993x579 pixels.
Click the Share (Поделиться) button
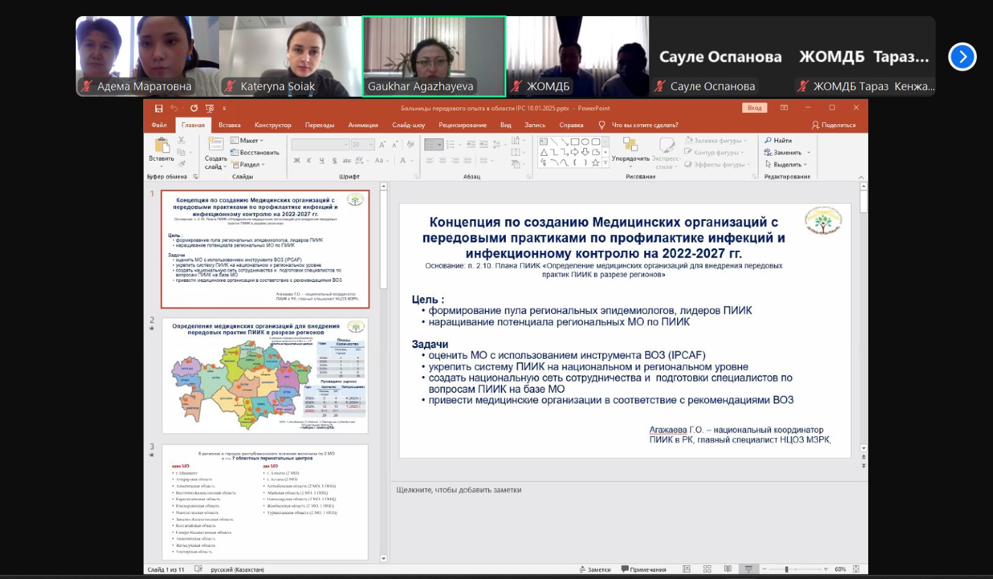pyautogui.click(x=833, y=125)
